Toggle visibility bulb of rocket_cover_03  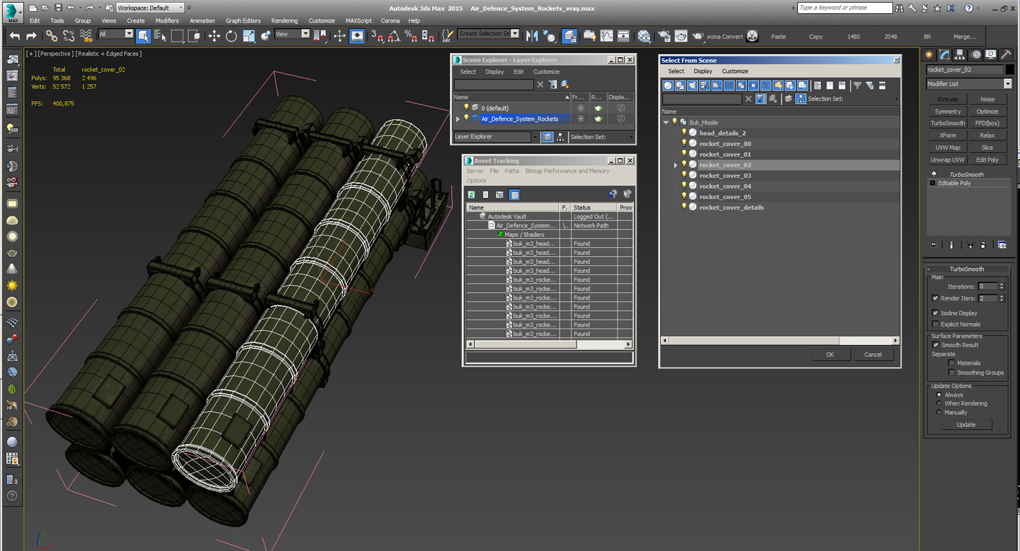(684, 176)
